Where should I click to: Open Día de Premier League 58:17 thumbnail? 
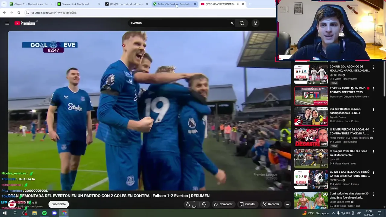click(311, 116)
